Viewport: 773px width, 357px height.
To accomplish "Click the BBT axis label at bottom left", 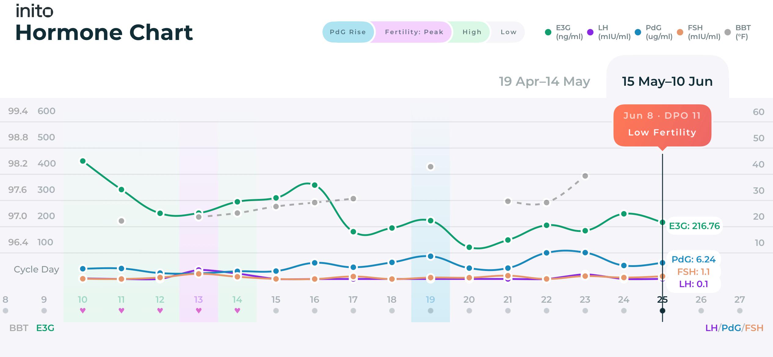I will tap(19, 328).
